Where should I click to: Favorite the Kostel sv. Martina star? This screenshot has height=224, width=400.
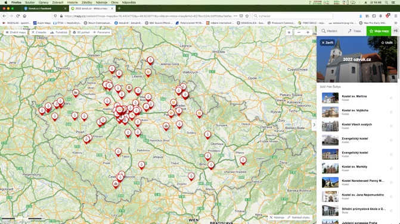[x=391, y=98]
